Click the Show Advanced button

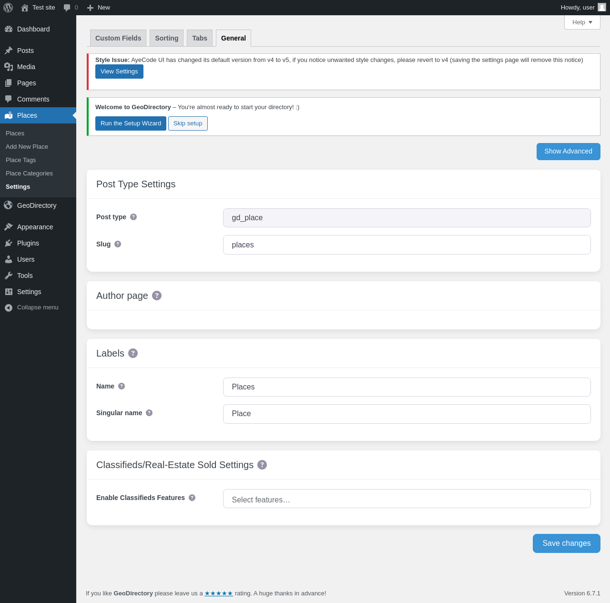[x=569, y=152]
